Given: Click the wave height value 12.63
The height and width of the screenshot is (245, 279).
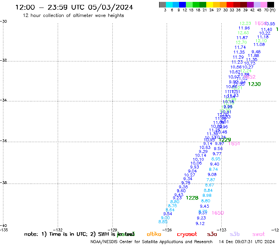Looking at the screenshot, I should click(x=243, y=33).
